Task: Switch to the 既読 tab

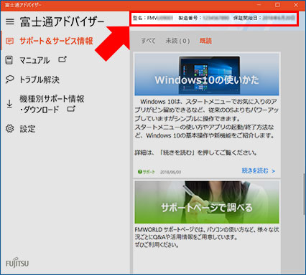Action: click(205, 41)
